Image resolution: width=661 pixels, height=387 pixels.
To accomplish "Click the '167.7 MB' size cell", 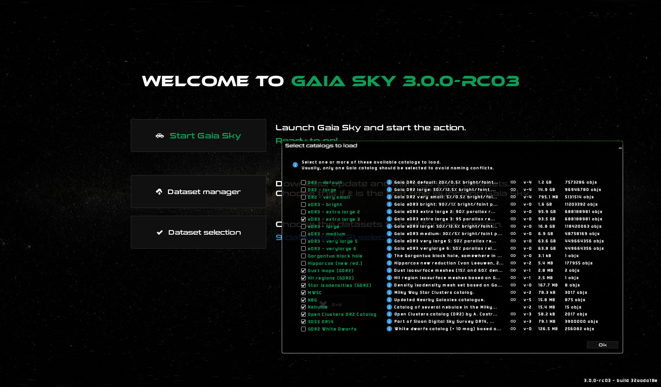I will click(548, 285).
